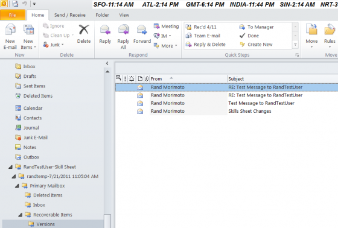Viewport: 338px width, 228px height.
Task: Open the Calendar folder
Action: tap(29, 108)
